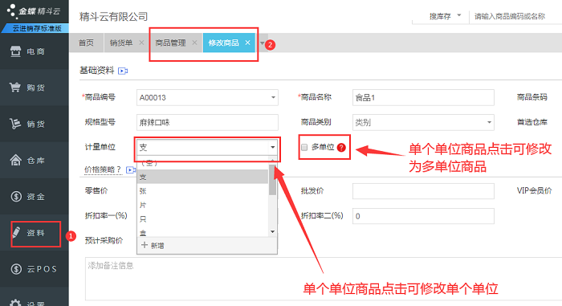Select the 销货 sales sidebar icon
562x306 pixels.
click(x=15, y=124)
